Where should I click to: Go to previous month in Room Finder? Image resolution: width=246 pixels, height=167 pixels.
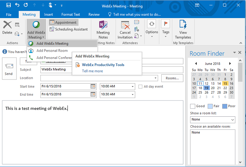coord(196,63)
